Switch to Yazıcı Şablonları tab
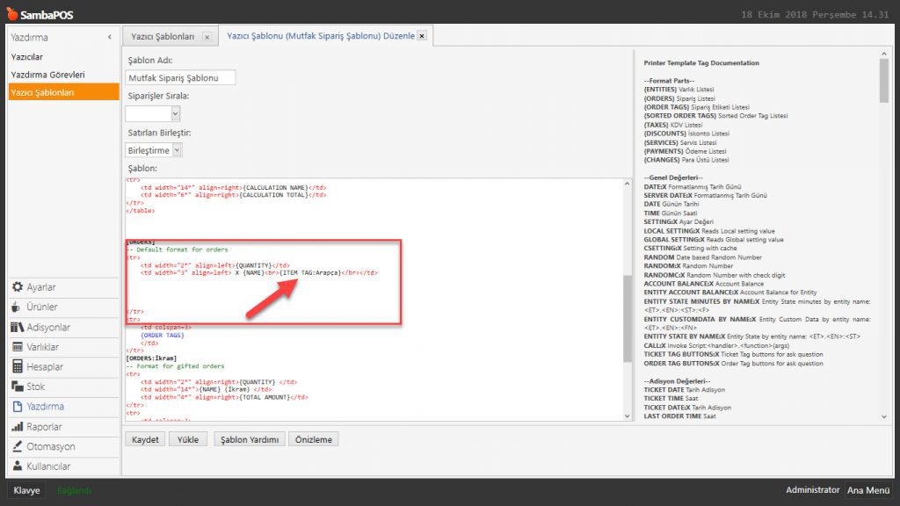Image resolution: width=900 pixels, height=506 pixels. tap(163, 37)
